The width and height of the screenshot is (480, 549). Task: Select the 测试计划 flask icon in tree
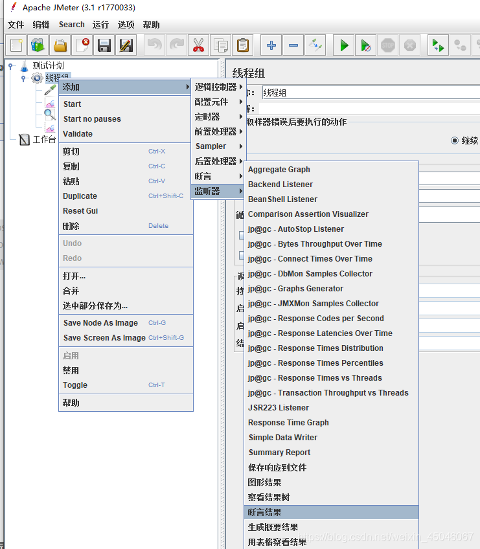click(24, 66)
